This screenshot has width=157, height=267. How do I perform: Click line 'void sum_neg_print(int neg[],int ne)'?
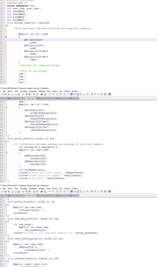pos(33,219)
